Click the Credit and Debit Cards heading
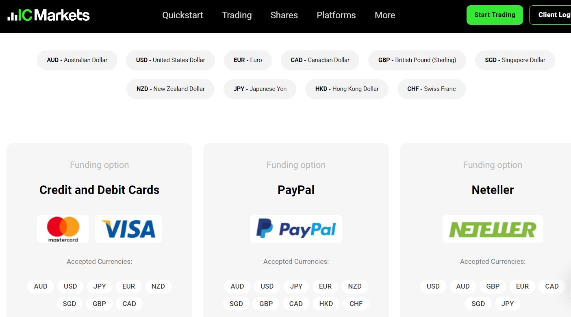Viewport: 571px width, 317px height. [99, 190]
